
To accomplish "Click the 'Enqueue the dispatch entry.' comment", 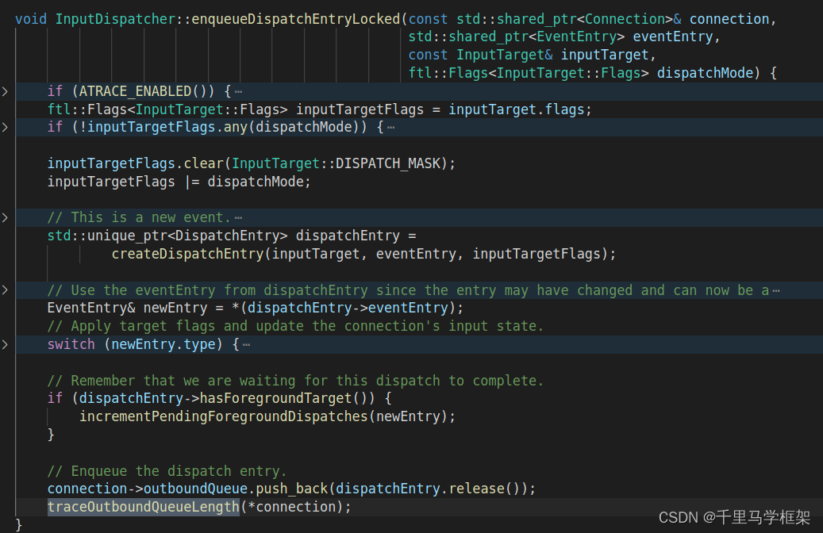I will 167,470.
